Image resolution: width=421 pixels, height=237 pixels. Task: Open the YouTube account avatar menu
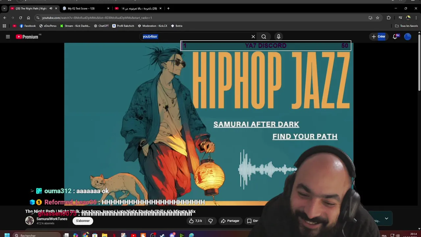[x=408, y=37]
